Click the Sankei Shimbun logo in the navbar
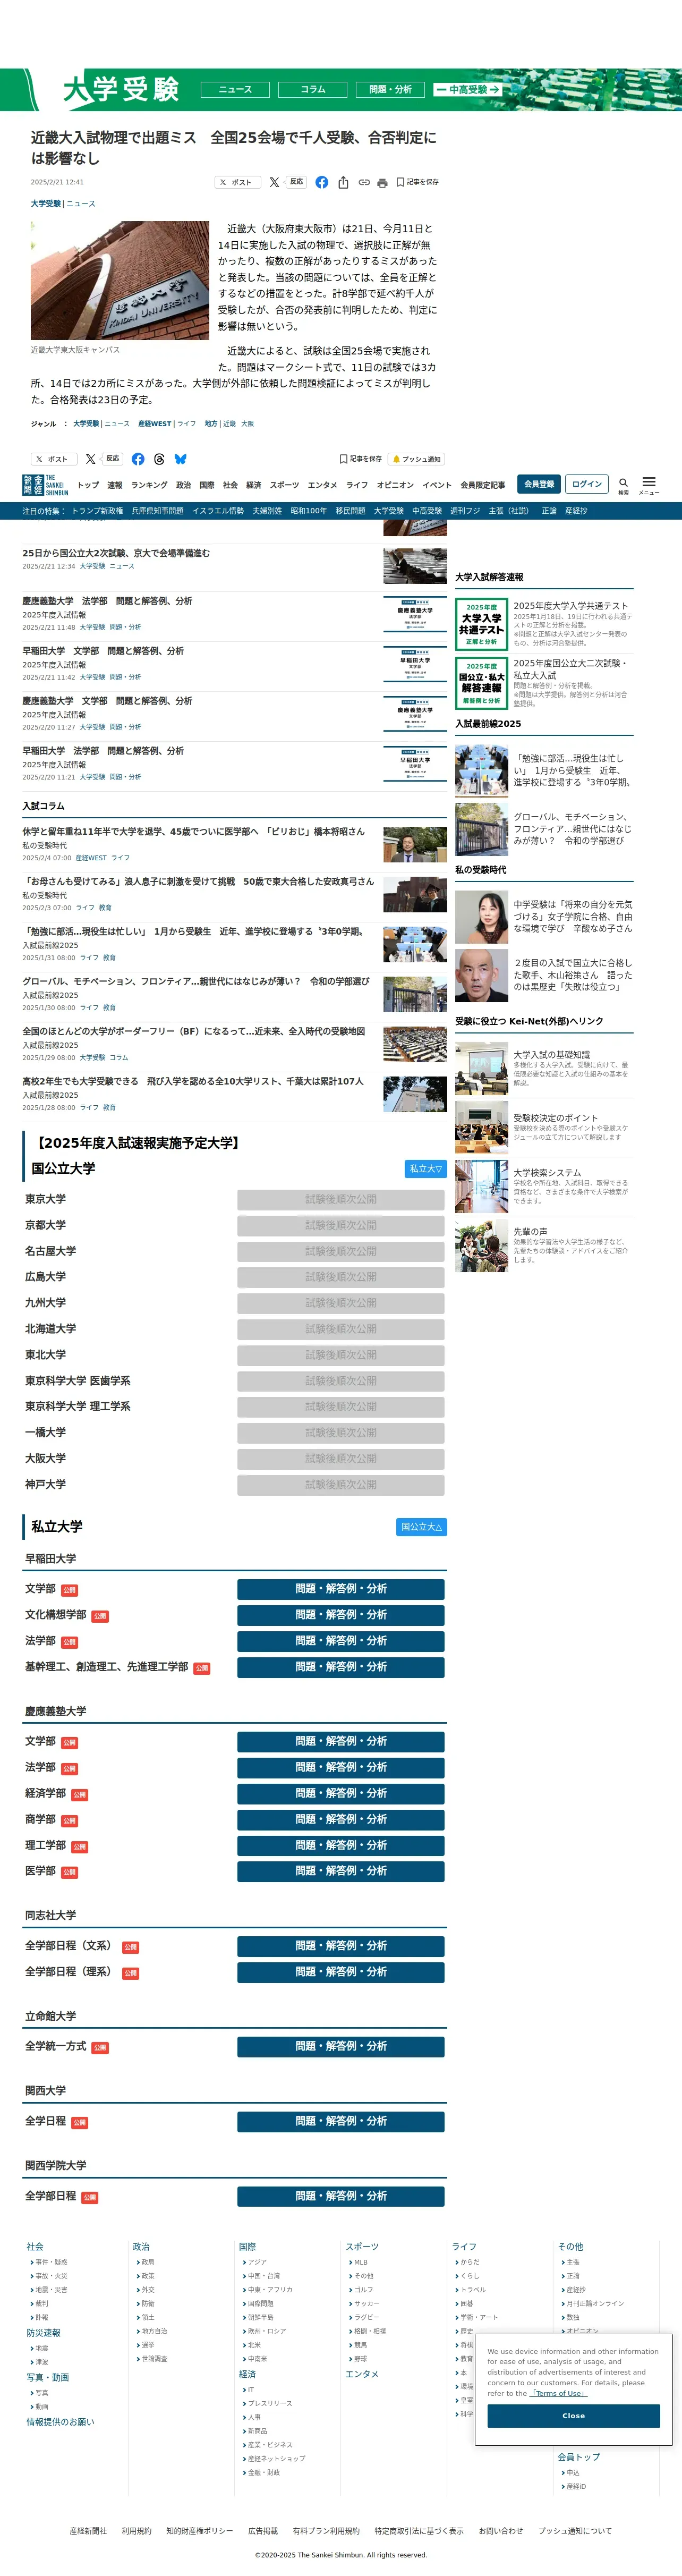The image size is (682, 2576). point(45,485)
